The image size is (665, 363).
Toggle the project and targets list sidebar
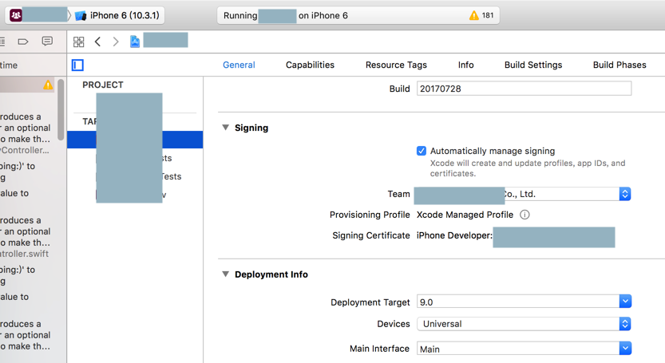click(77, 65)
